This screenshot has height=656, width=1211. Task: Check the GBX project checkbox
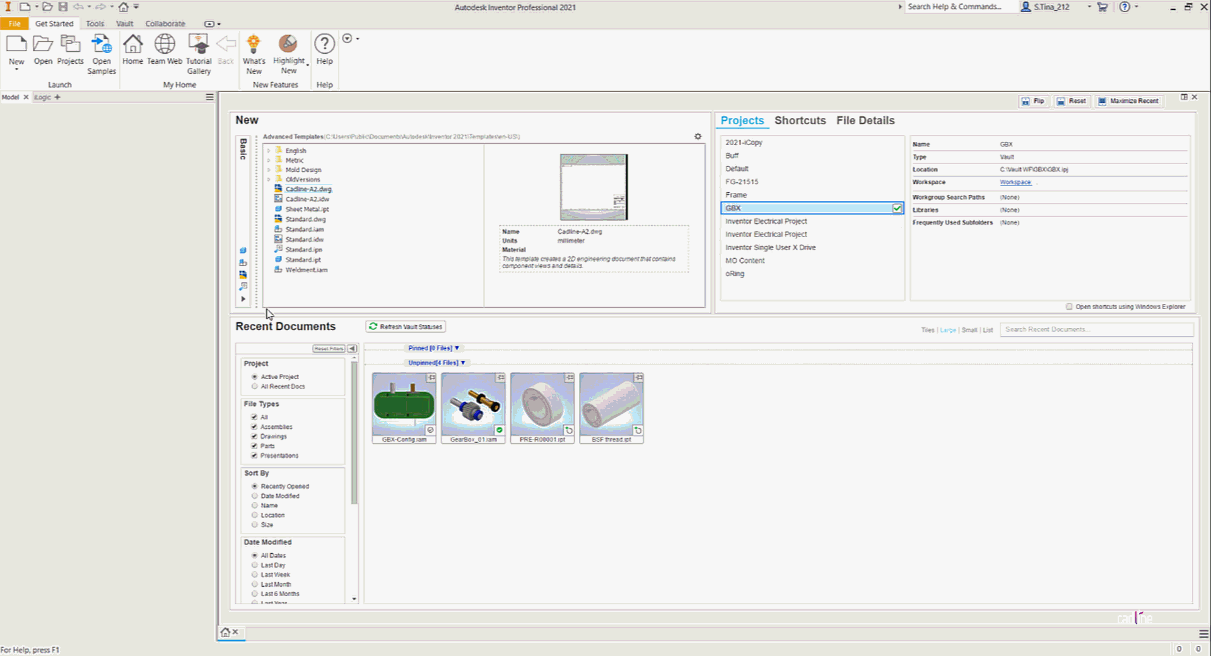(x=897, y=208)
